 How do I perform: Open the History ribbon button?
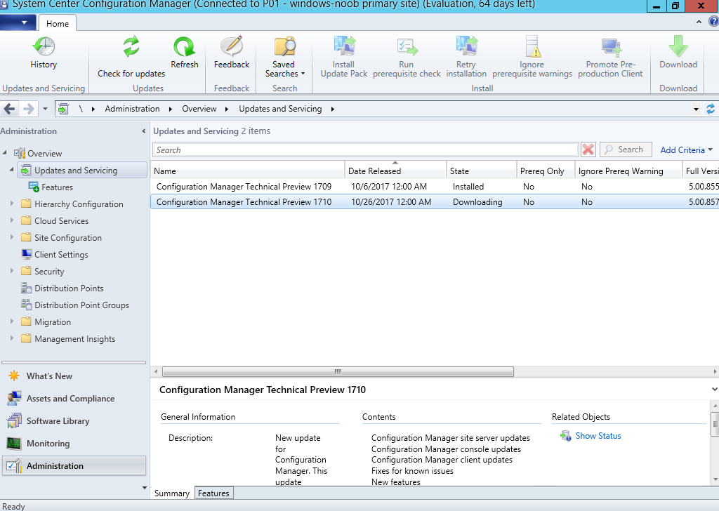[44, 52]
